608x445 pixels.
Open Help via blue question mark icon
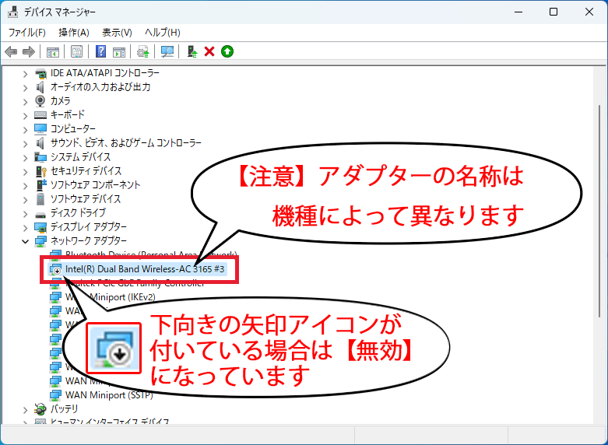100,51
